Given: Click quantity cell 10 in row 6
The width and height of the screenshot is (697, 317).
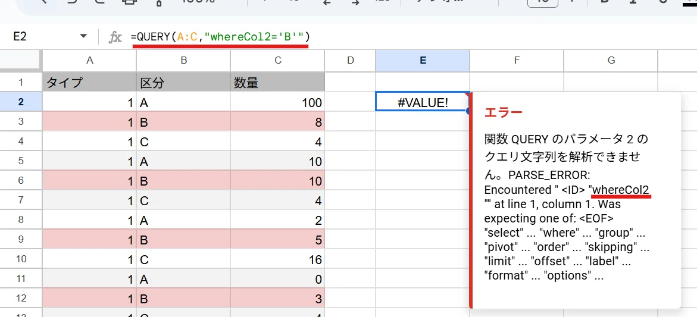Looking at the screenshot, I should [x=278, y=181].
